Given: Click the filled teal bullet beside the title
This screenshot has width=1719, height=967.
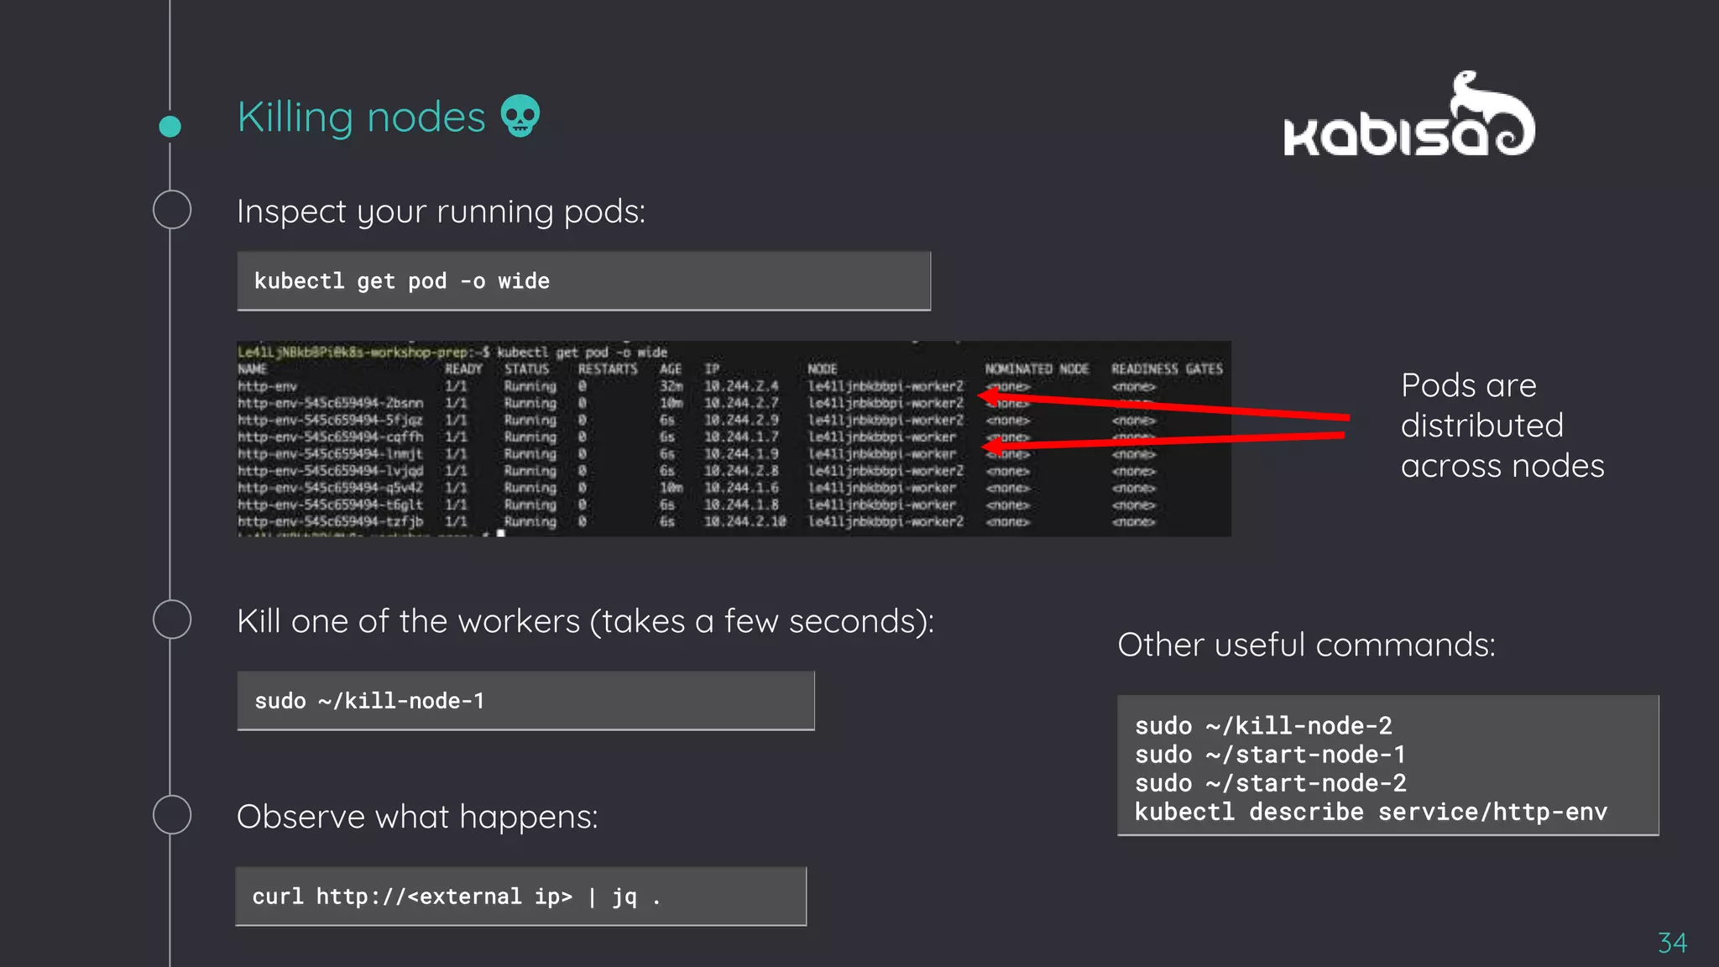Looking at the screenshot, I should tap(170, 126).
